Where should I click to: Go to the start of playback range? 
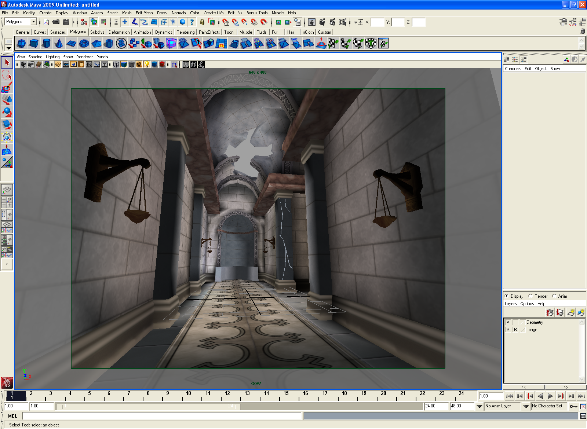[509, 396]
